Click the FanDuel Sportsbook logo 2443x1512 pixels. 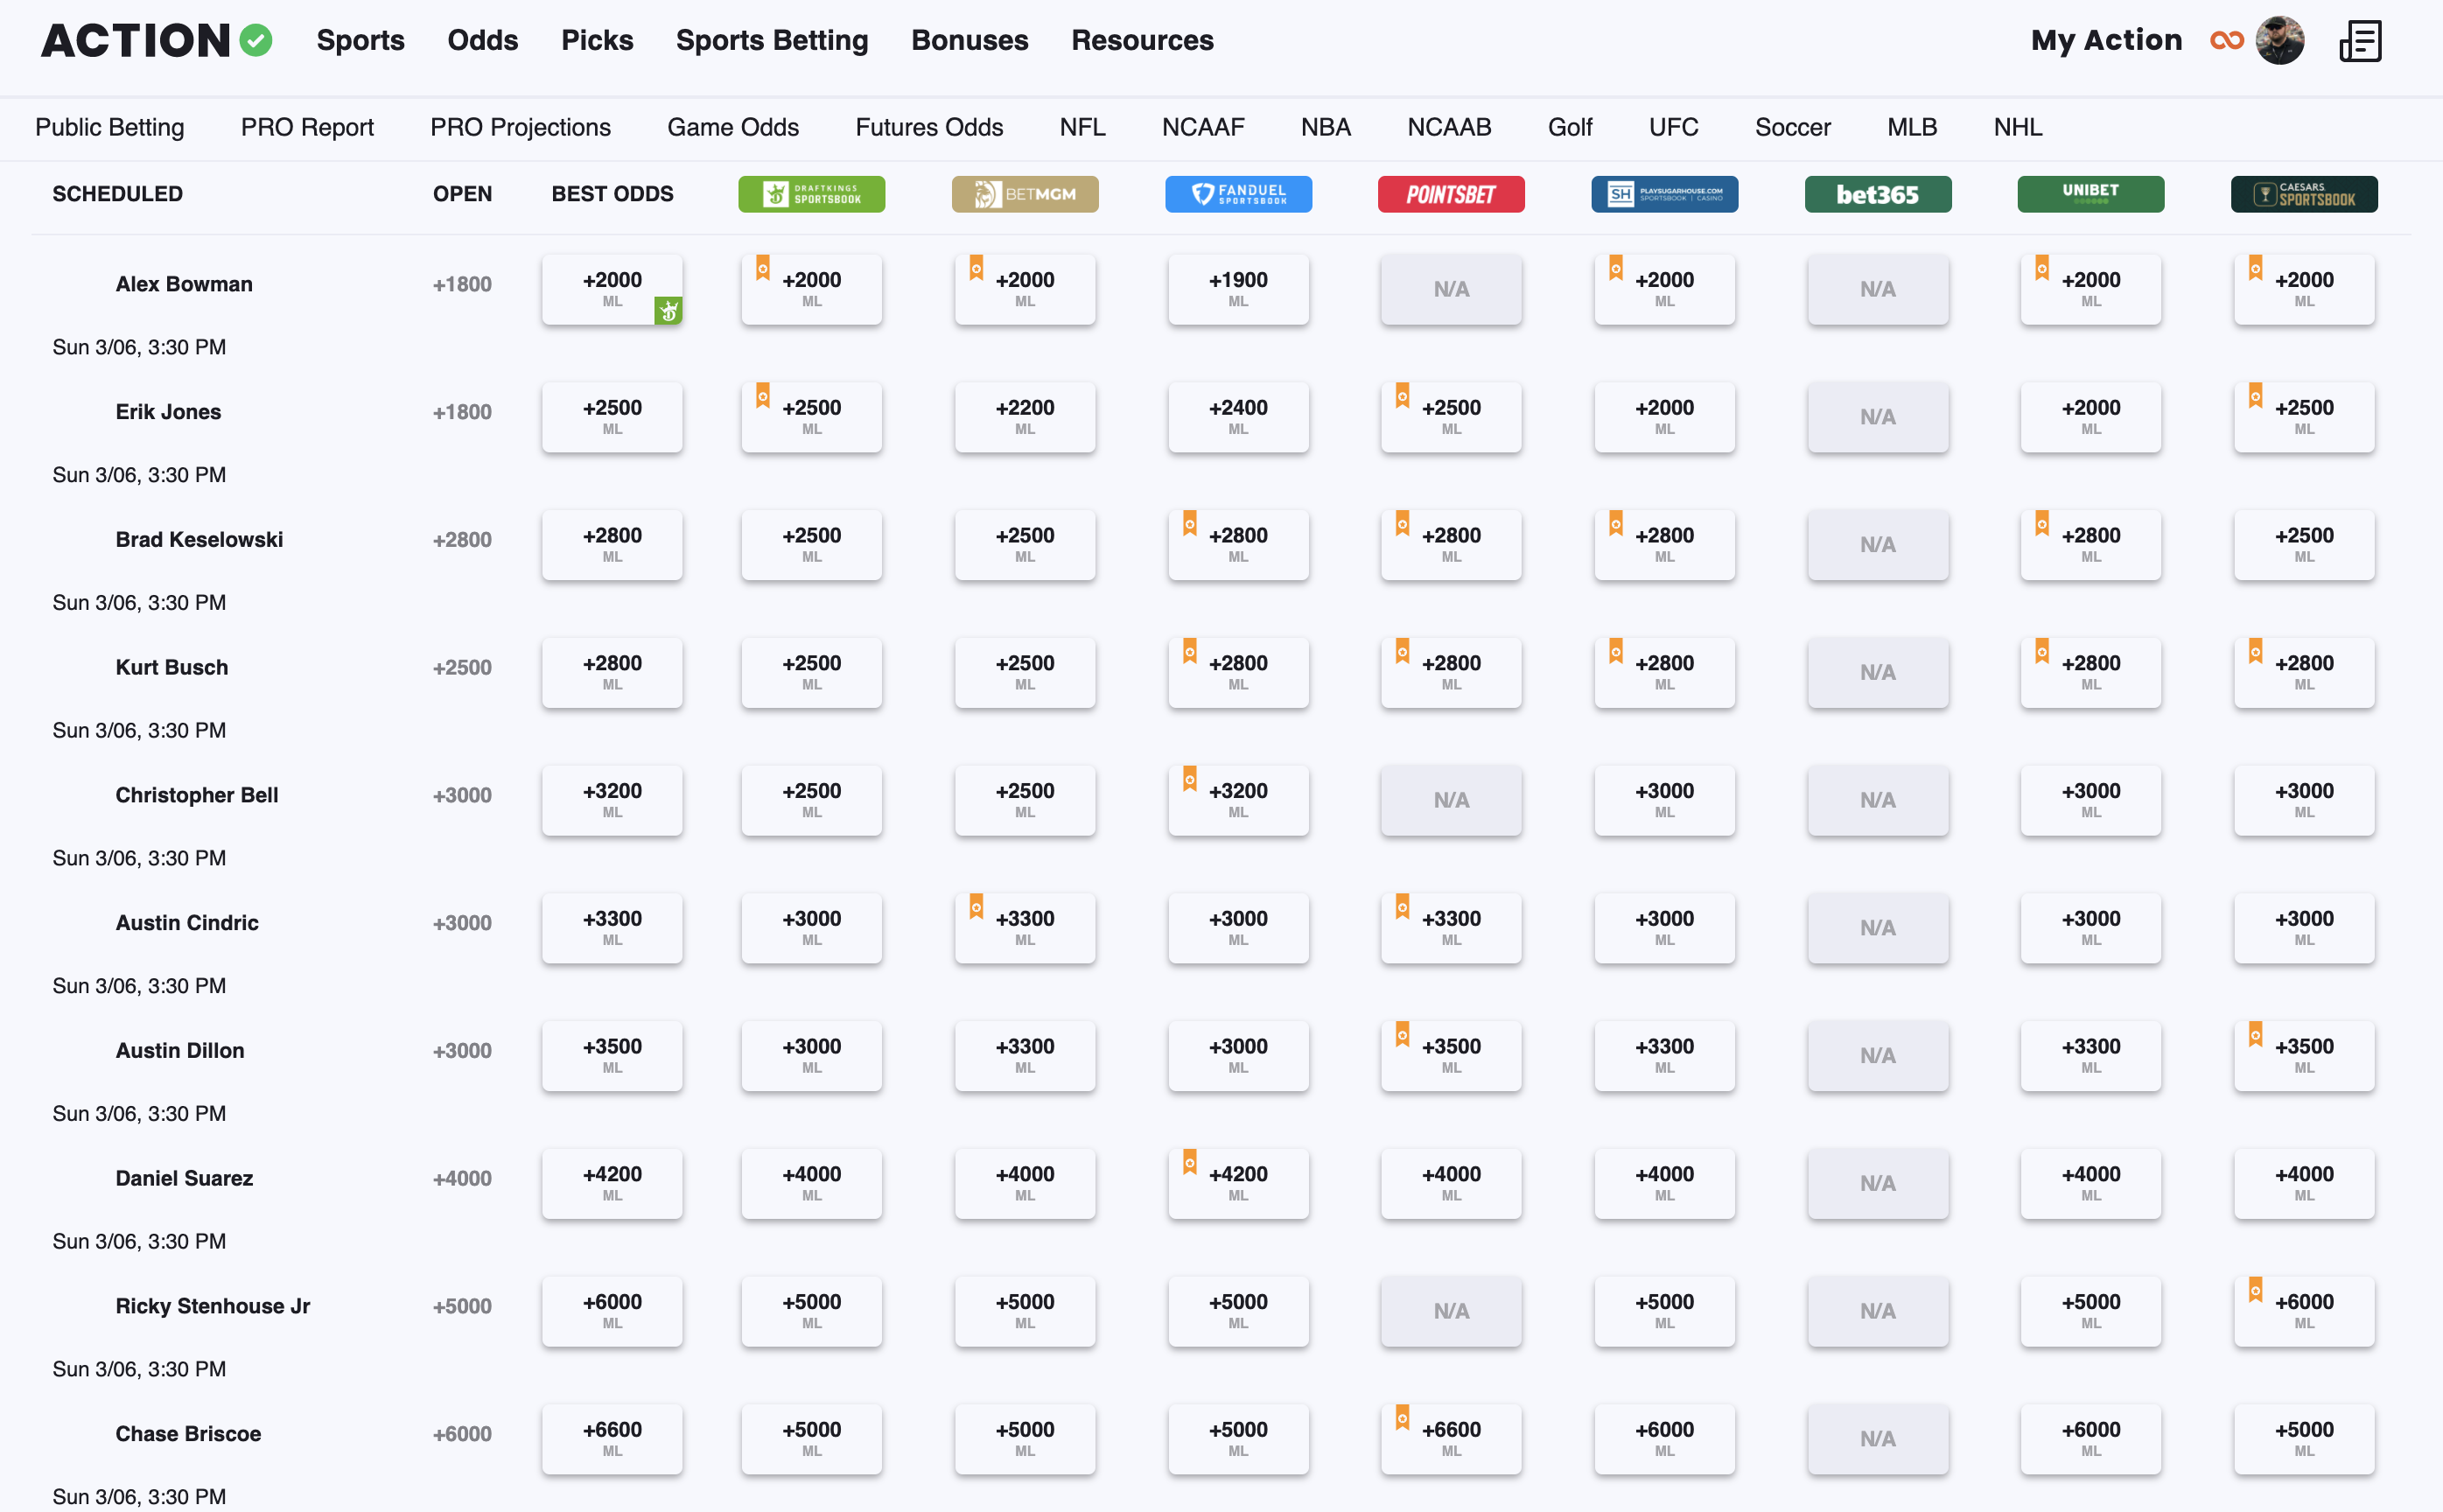1238,194
